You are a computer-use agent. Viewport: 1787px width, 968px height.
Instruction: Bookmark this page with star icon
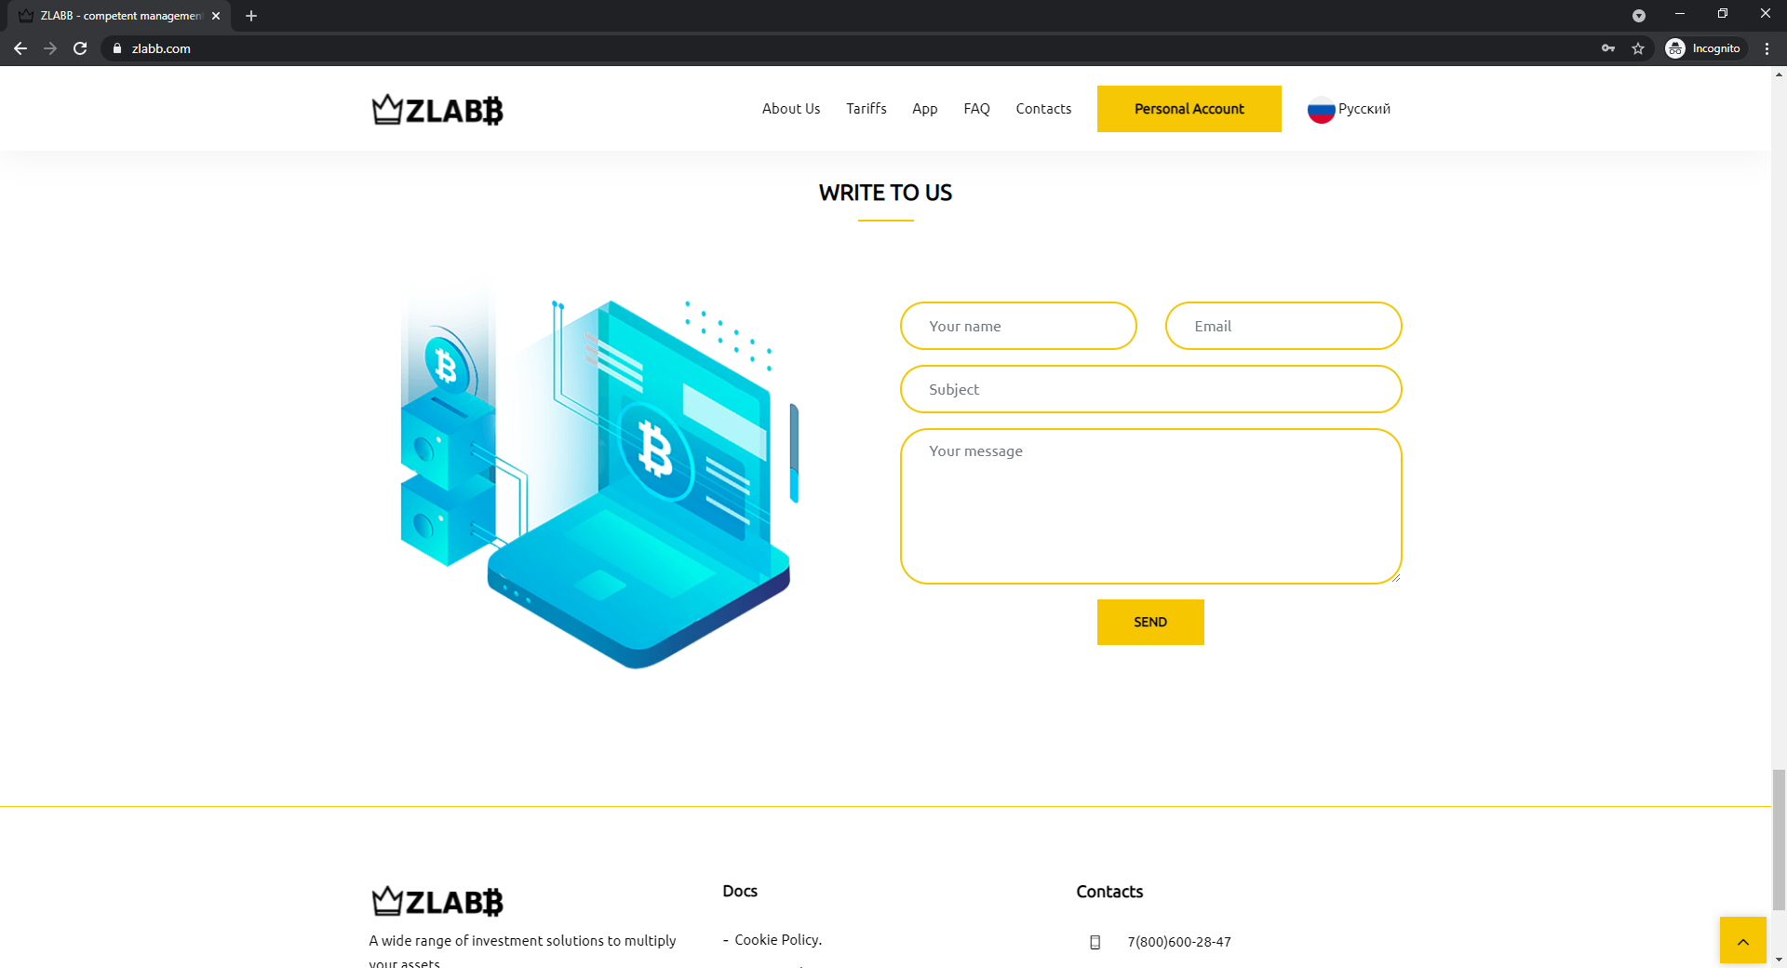click(x=1638, y=48)
